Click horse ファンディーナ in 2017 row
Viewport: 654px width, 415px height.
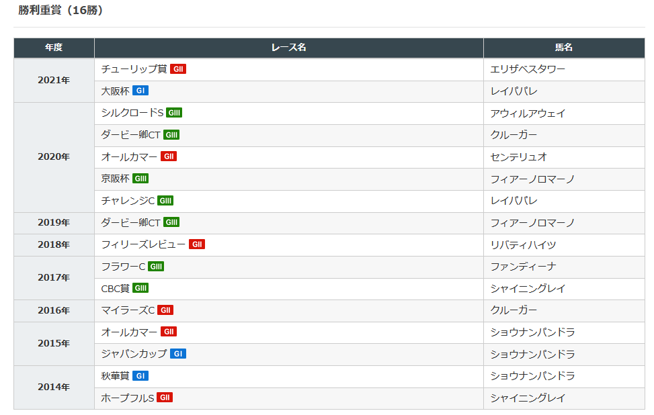pyautogui.click(x=523, y=267)
